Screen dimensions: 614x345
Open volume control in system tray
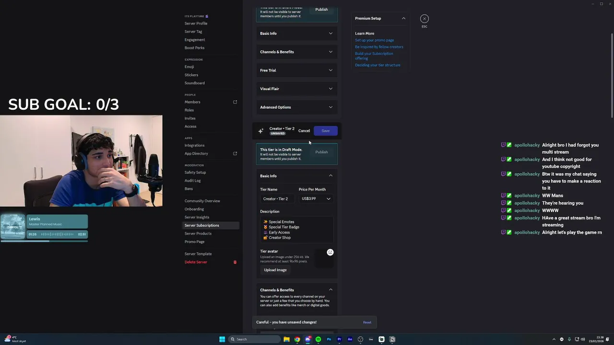pos(583,339)
